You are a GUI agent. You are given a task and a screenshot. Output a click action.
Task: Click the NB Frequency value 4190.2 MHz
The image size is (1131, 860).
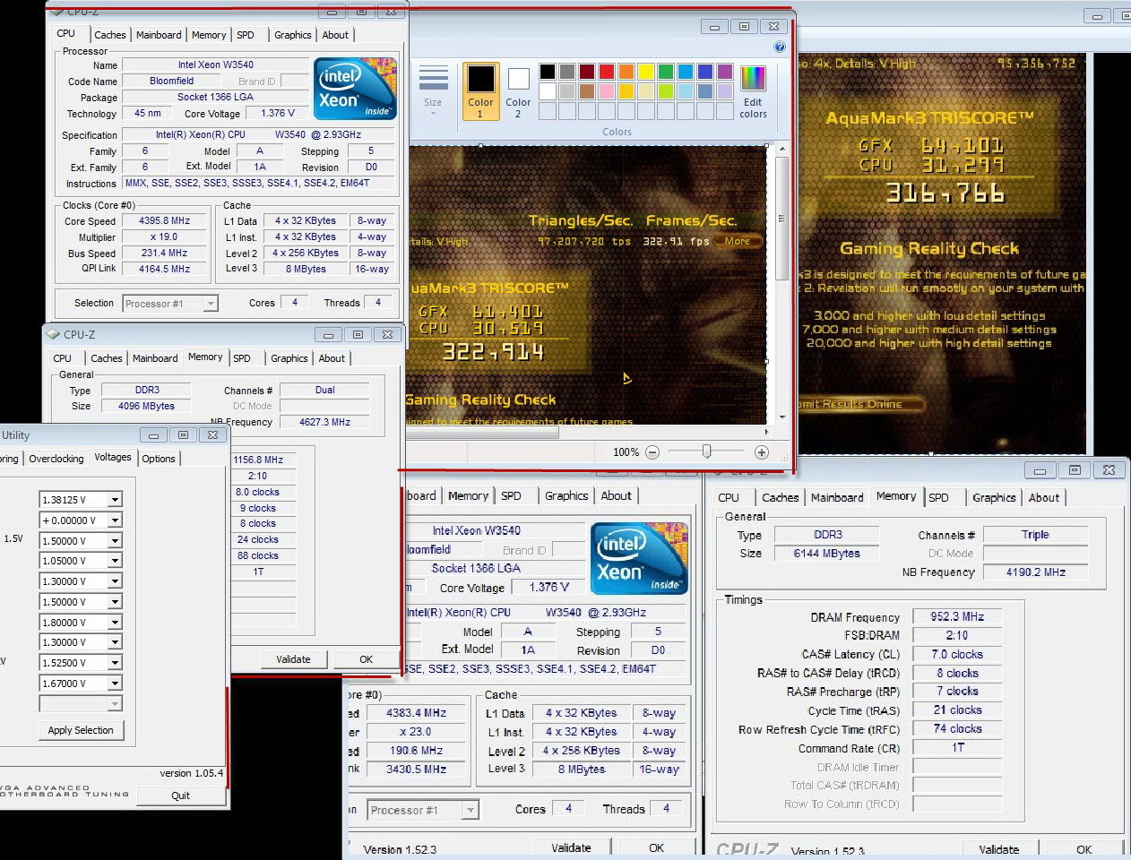[1036, 572]
